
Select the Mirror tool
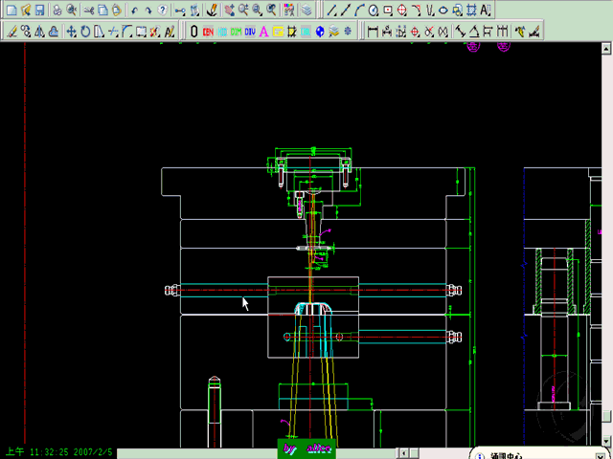(x=39, y=32)
